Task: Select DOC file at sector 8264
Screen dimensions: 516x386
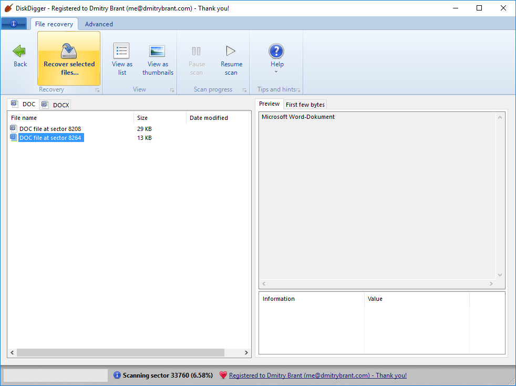Action: click(50, 138)
